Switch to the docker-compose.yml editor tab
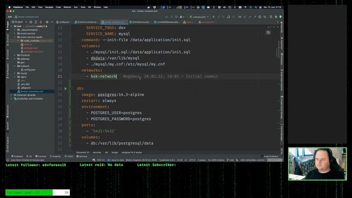352x198 pixels. [x=114, y=22]
